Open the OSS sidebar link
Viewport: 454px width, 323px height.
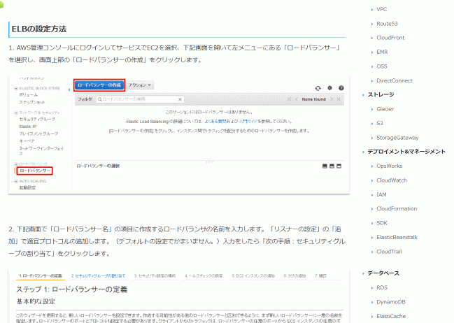pyautogui.click(x=382, y=66)
